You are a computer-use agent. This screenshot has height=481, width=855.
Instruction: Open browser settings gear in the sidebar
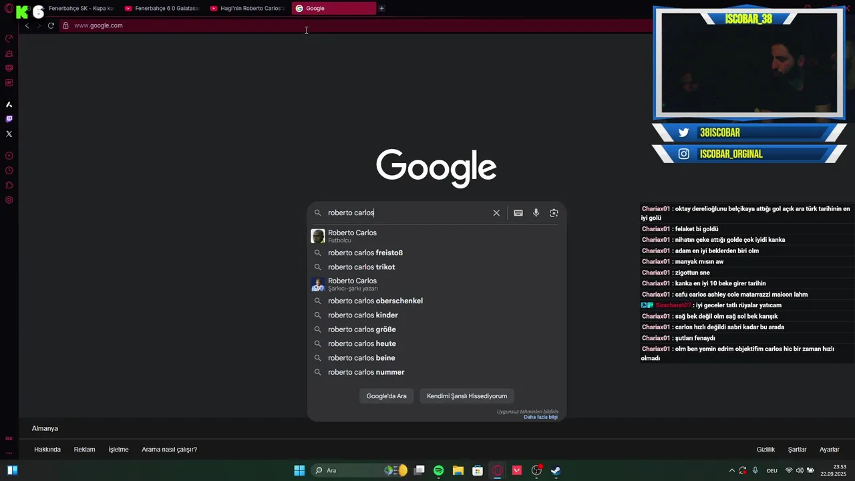click(x=9, y=200)
